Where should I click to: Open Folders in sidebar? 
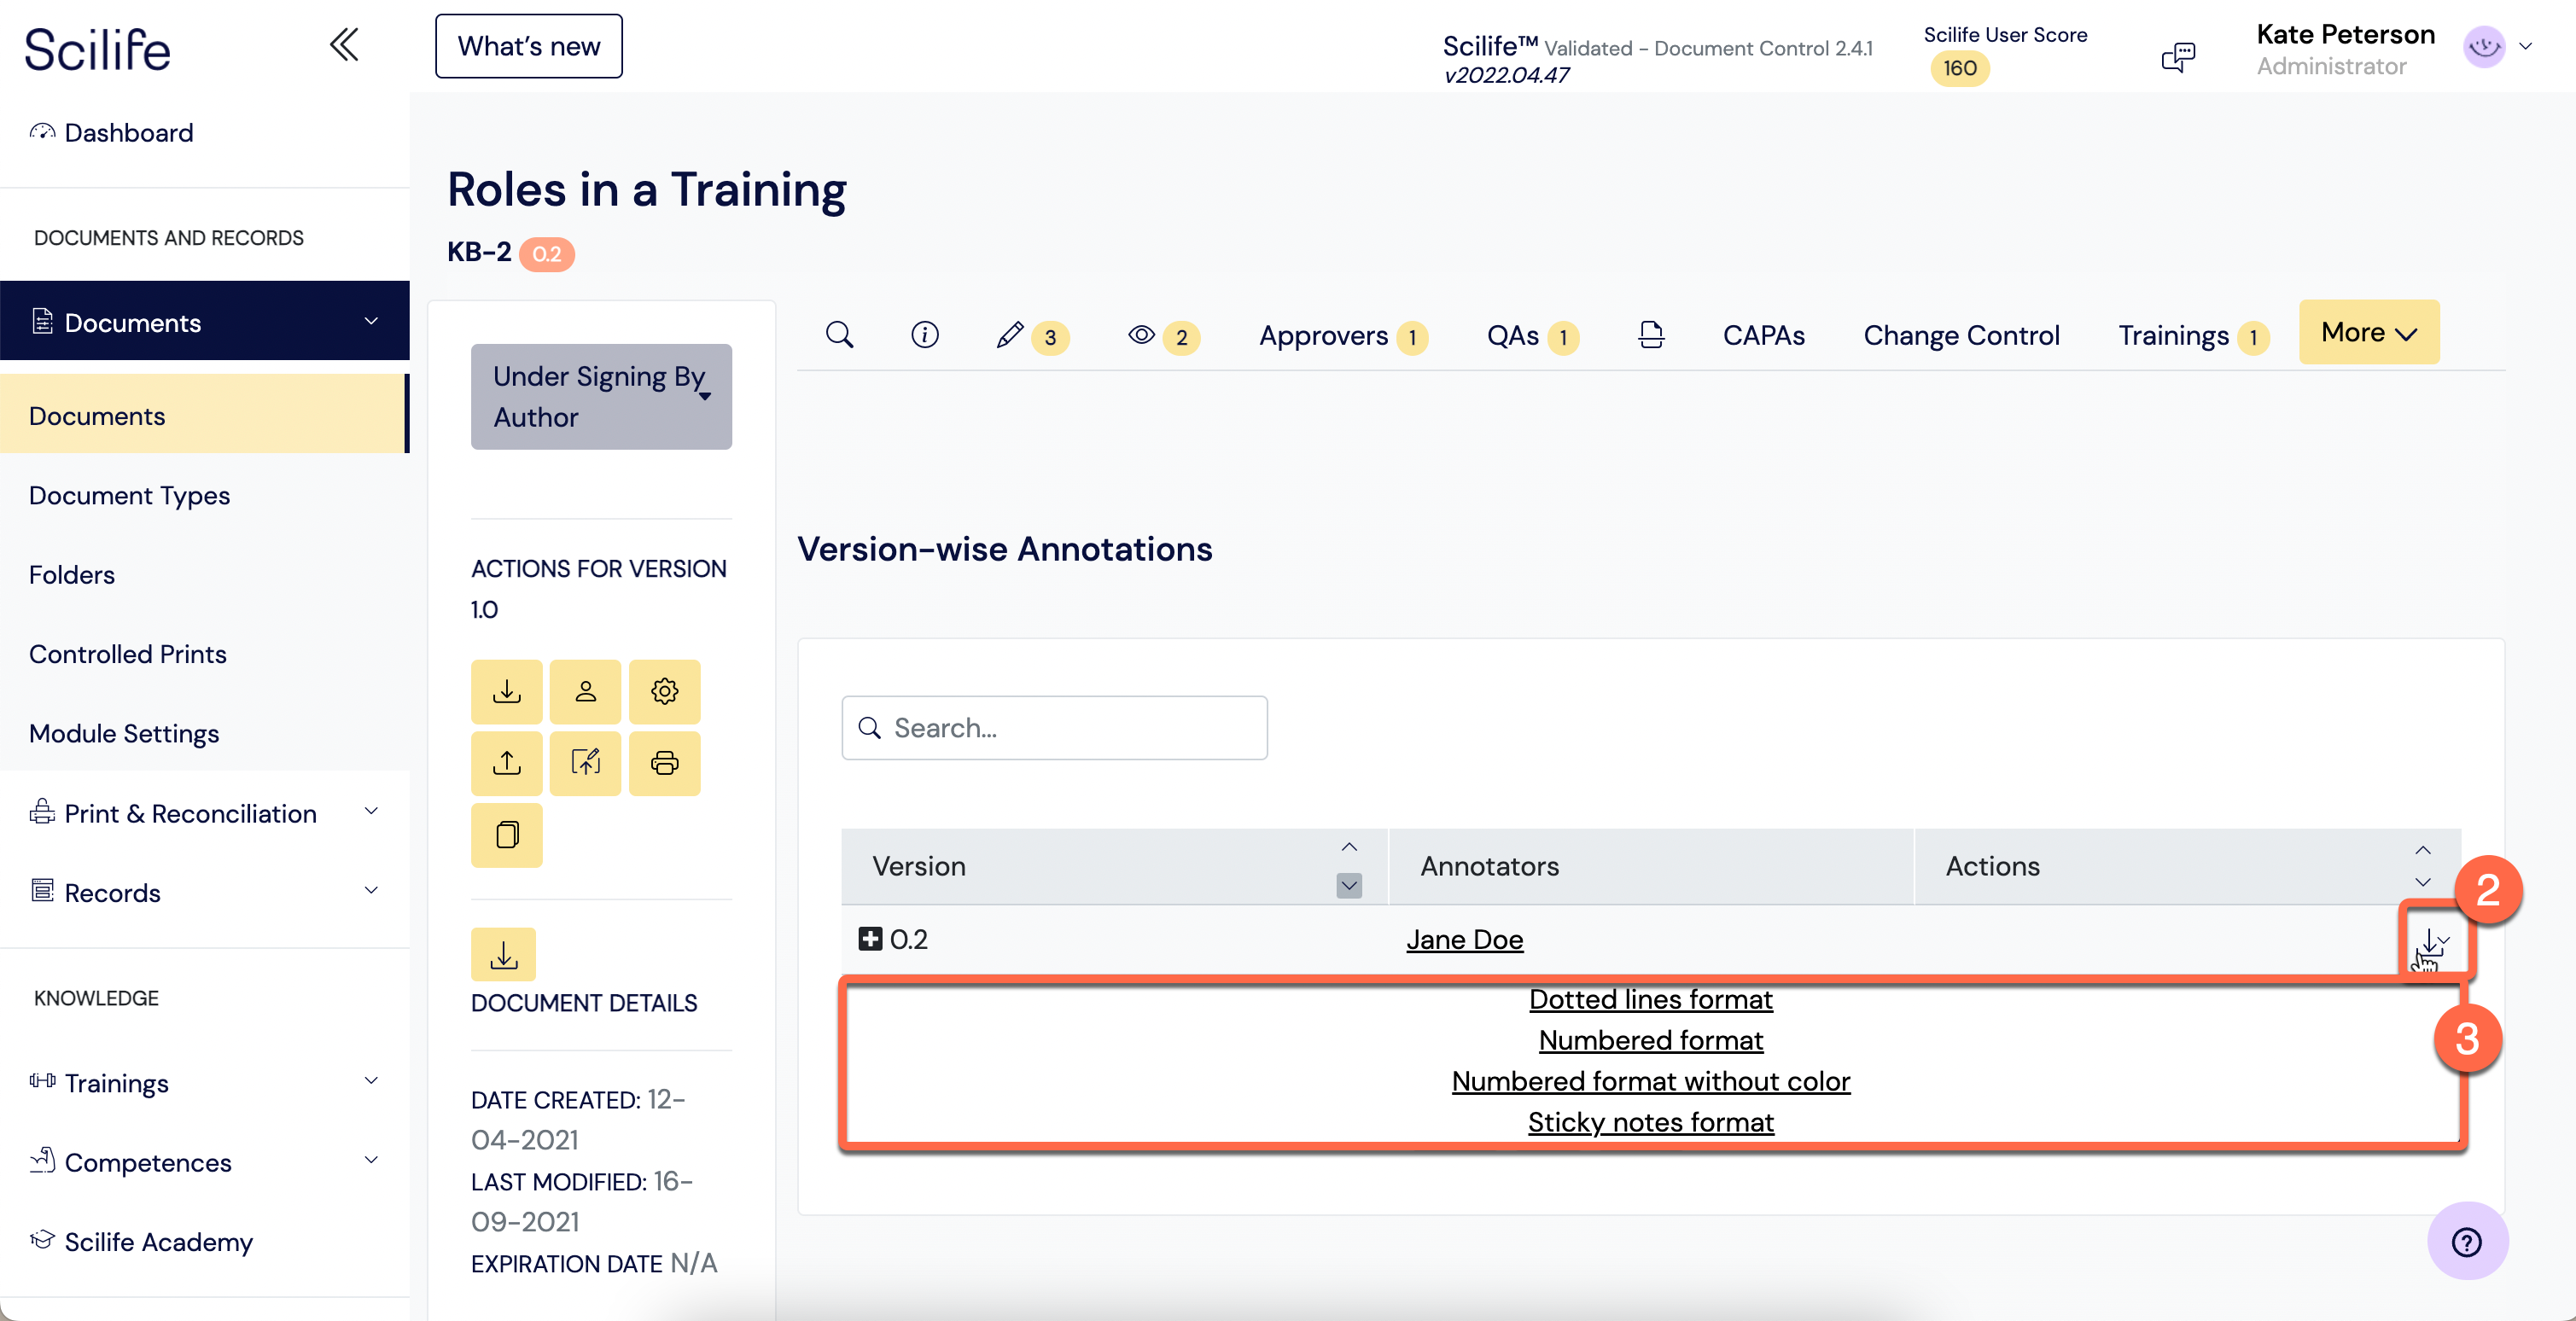(x=72, y=574)
